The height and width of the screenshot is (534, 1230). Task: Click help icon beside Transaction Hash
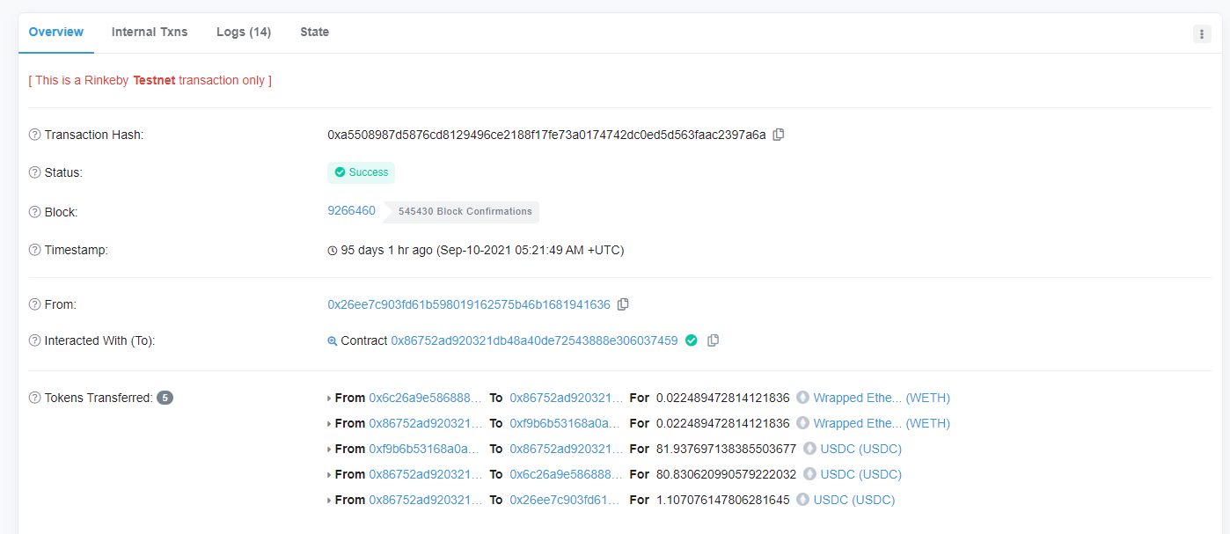point(35,135)
